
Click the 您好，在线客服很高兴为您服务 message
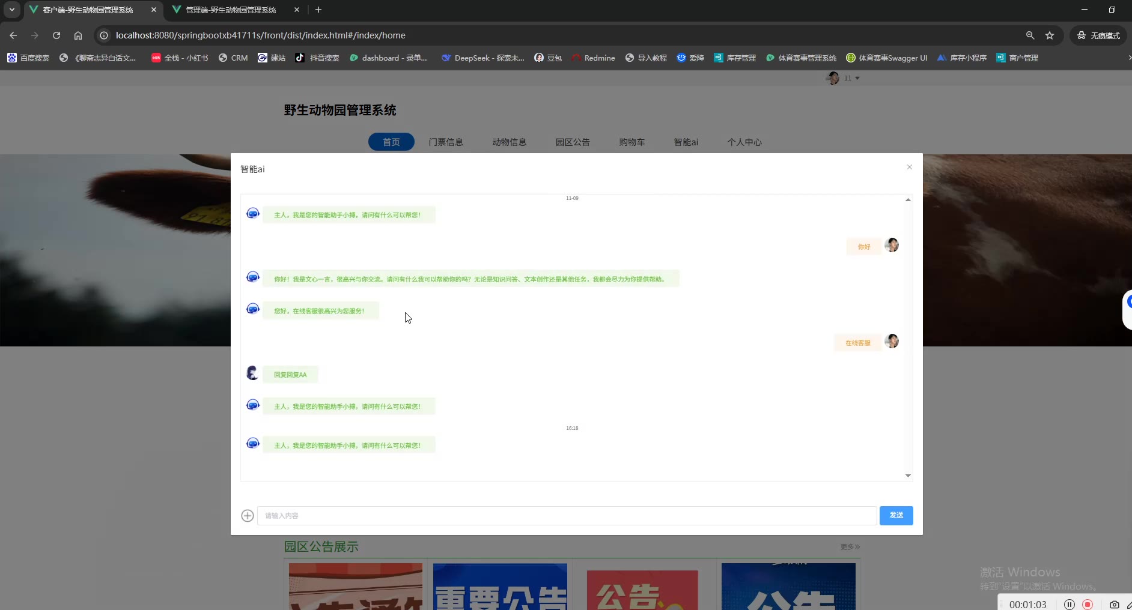tap(320, 311)
